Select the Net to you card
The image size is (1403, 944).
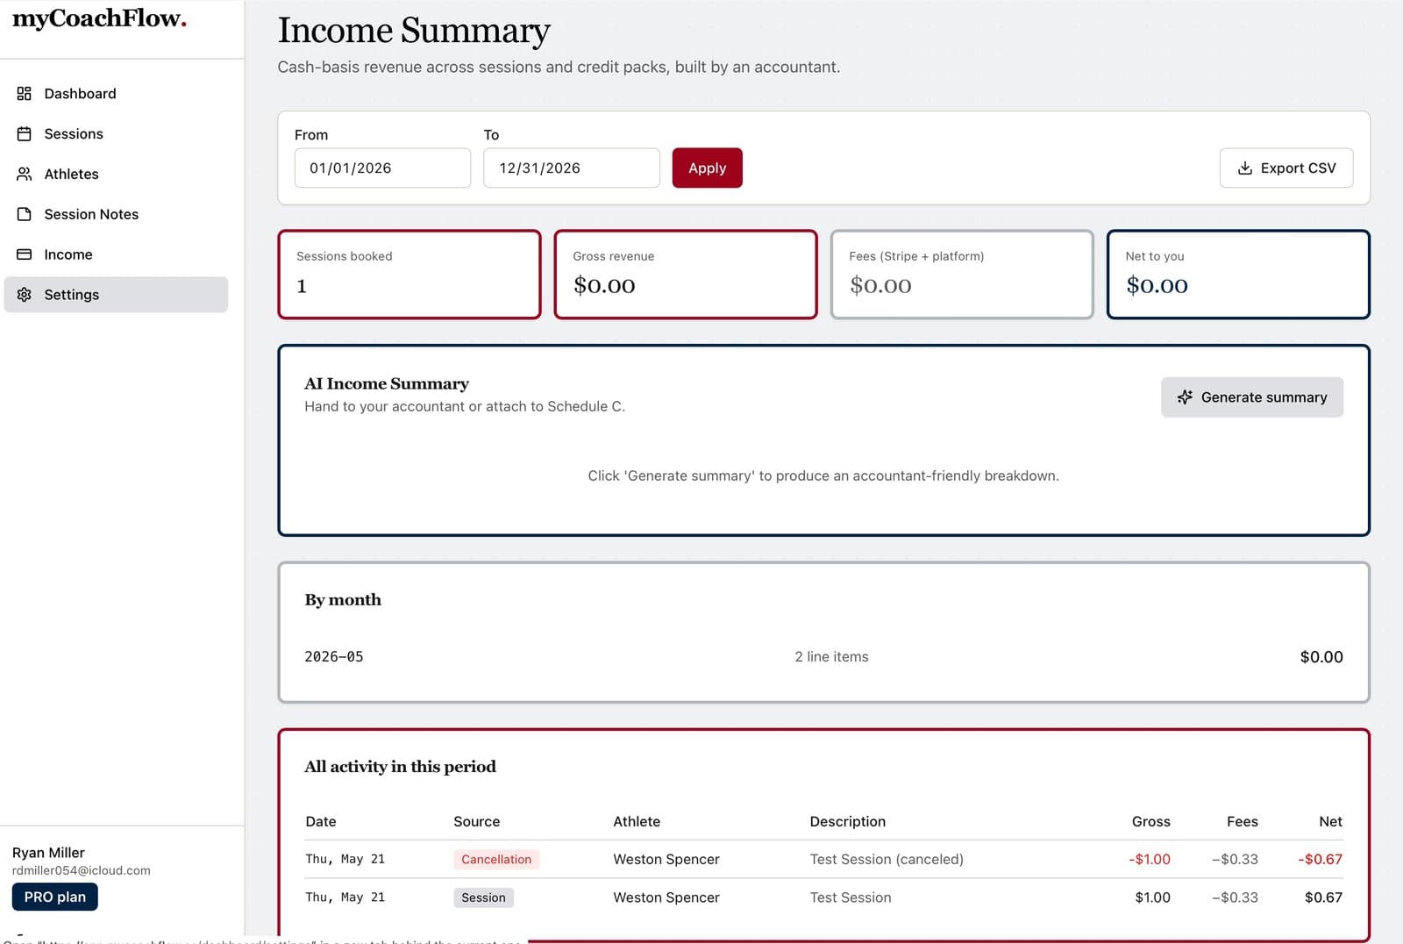1238,275
